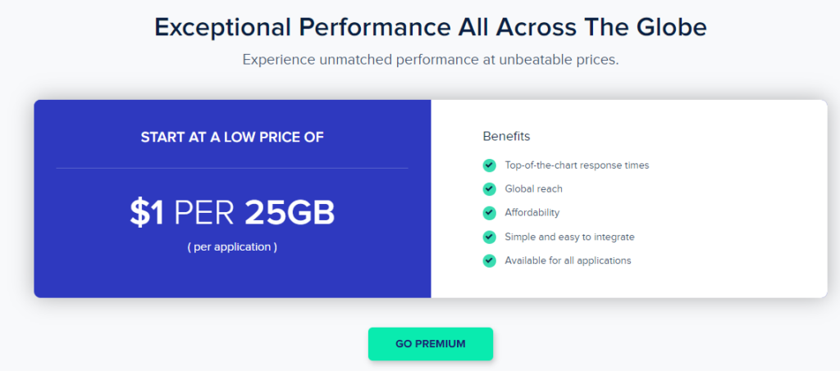Click the 'Affordability' benefit label

click(x=532, y=213)
